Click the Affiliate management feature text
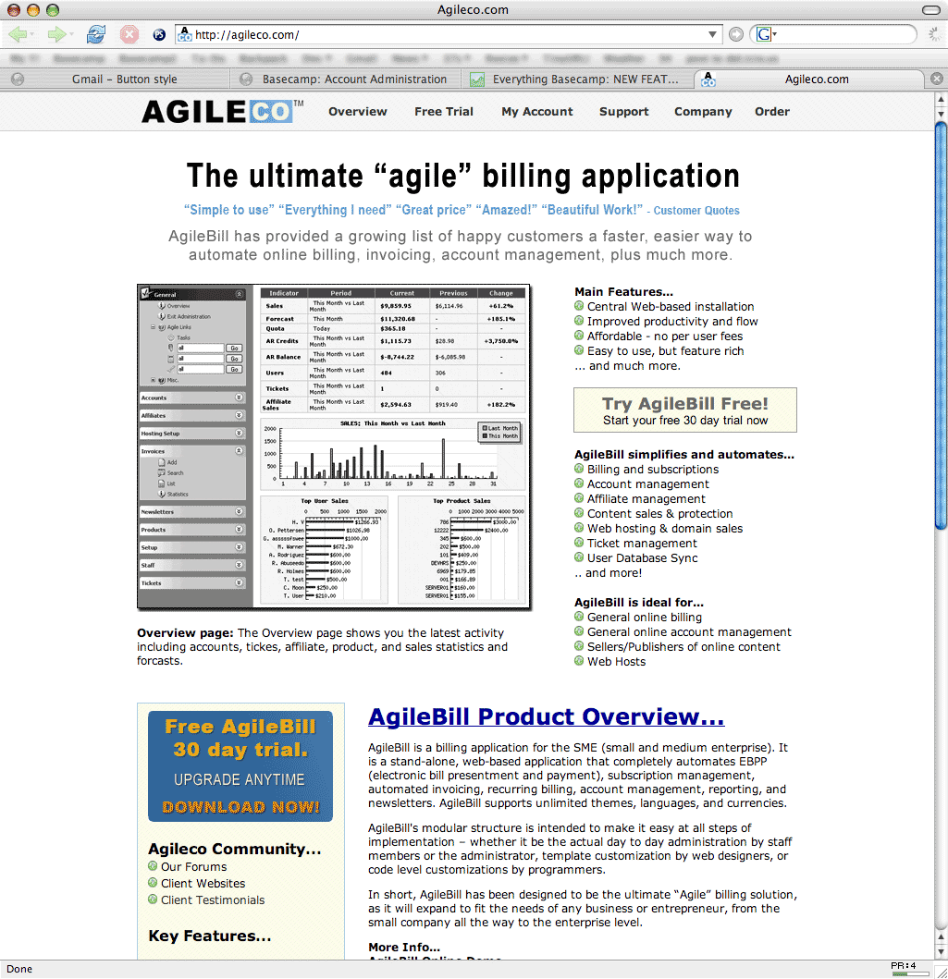Image resolution: width=948 pixels, height=979 pixels. click(x=646, y=499)
